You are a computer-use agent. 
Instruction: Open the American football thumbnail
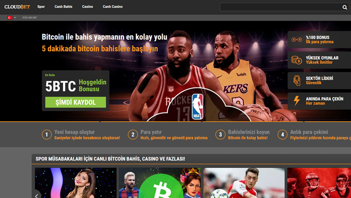319,183
